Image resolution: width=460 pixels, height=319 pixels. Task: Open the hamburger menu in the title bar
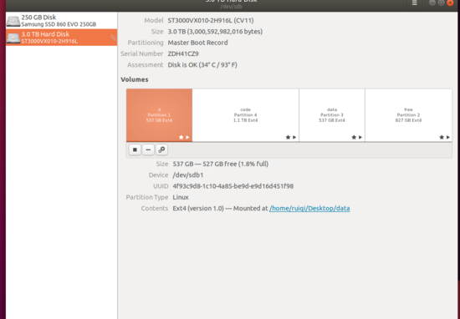pyautogui.click(x=415, y=3)
